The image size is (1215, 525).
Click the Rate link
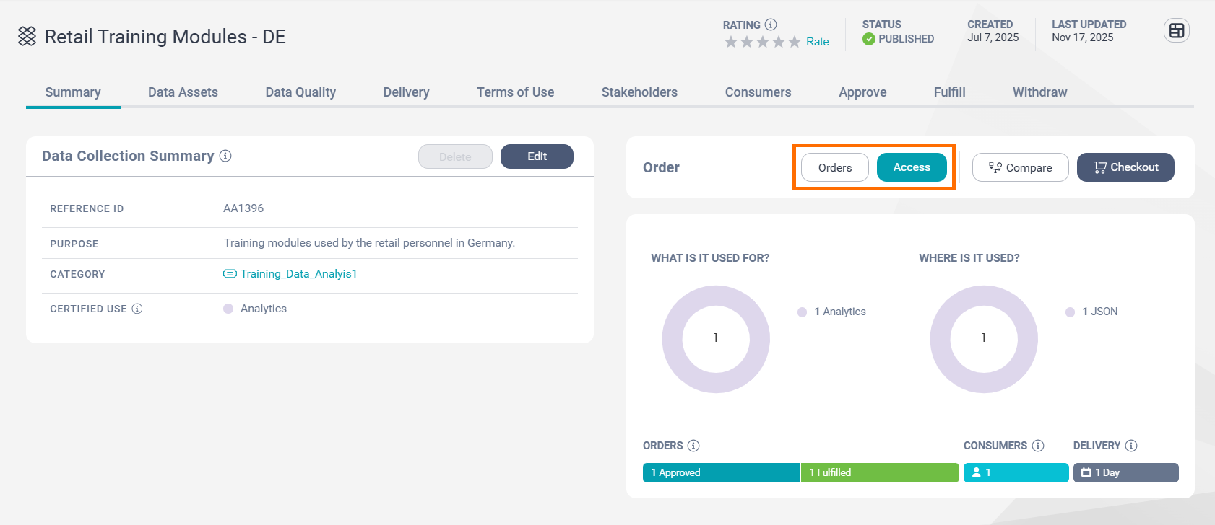pos(818,42)
